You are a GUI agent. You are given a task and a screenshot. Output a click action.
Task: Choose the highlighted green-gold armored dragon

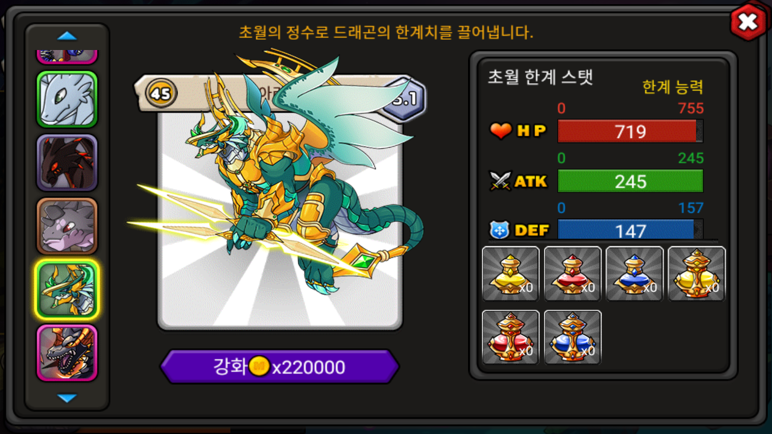click(67, 290)
